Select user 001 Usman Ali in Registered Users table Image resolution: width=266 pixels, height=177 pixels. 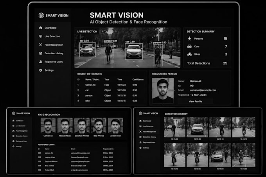pyautogui.click(x=75, y=153)
